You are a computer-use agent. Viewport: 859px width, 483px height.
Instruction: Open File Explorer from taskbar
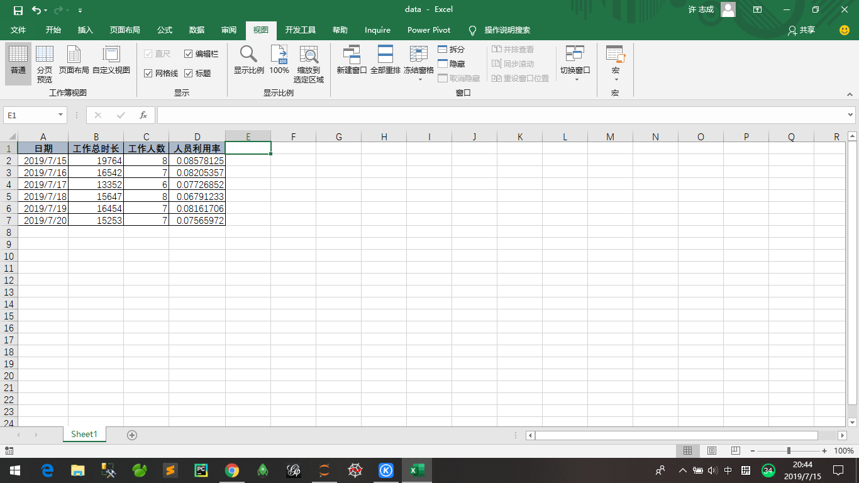(x=78, y=470)
